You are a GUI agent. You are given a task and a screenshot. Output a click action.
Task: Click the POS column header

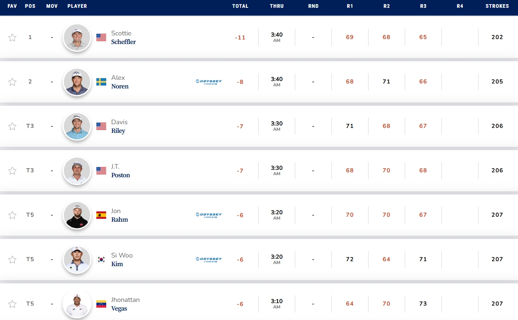(x=30, y=6)
